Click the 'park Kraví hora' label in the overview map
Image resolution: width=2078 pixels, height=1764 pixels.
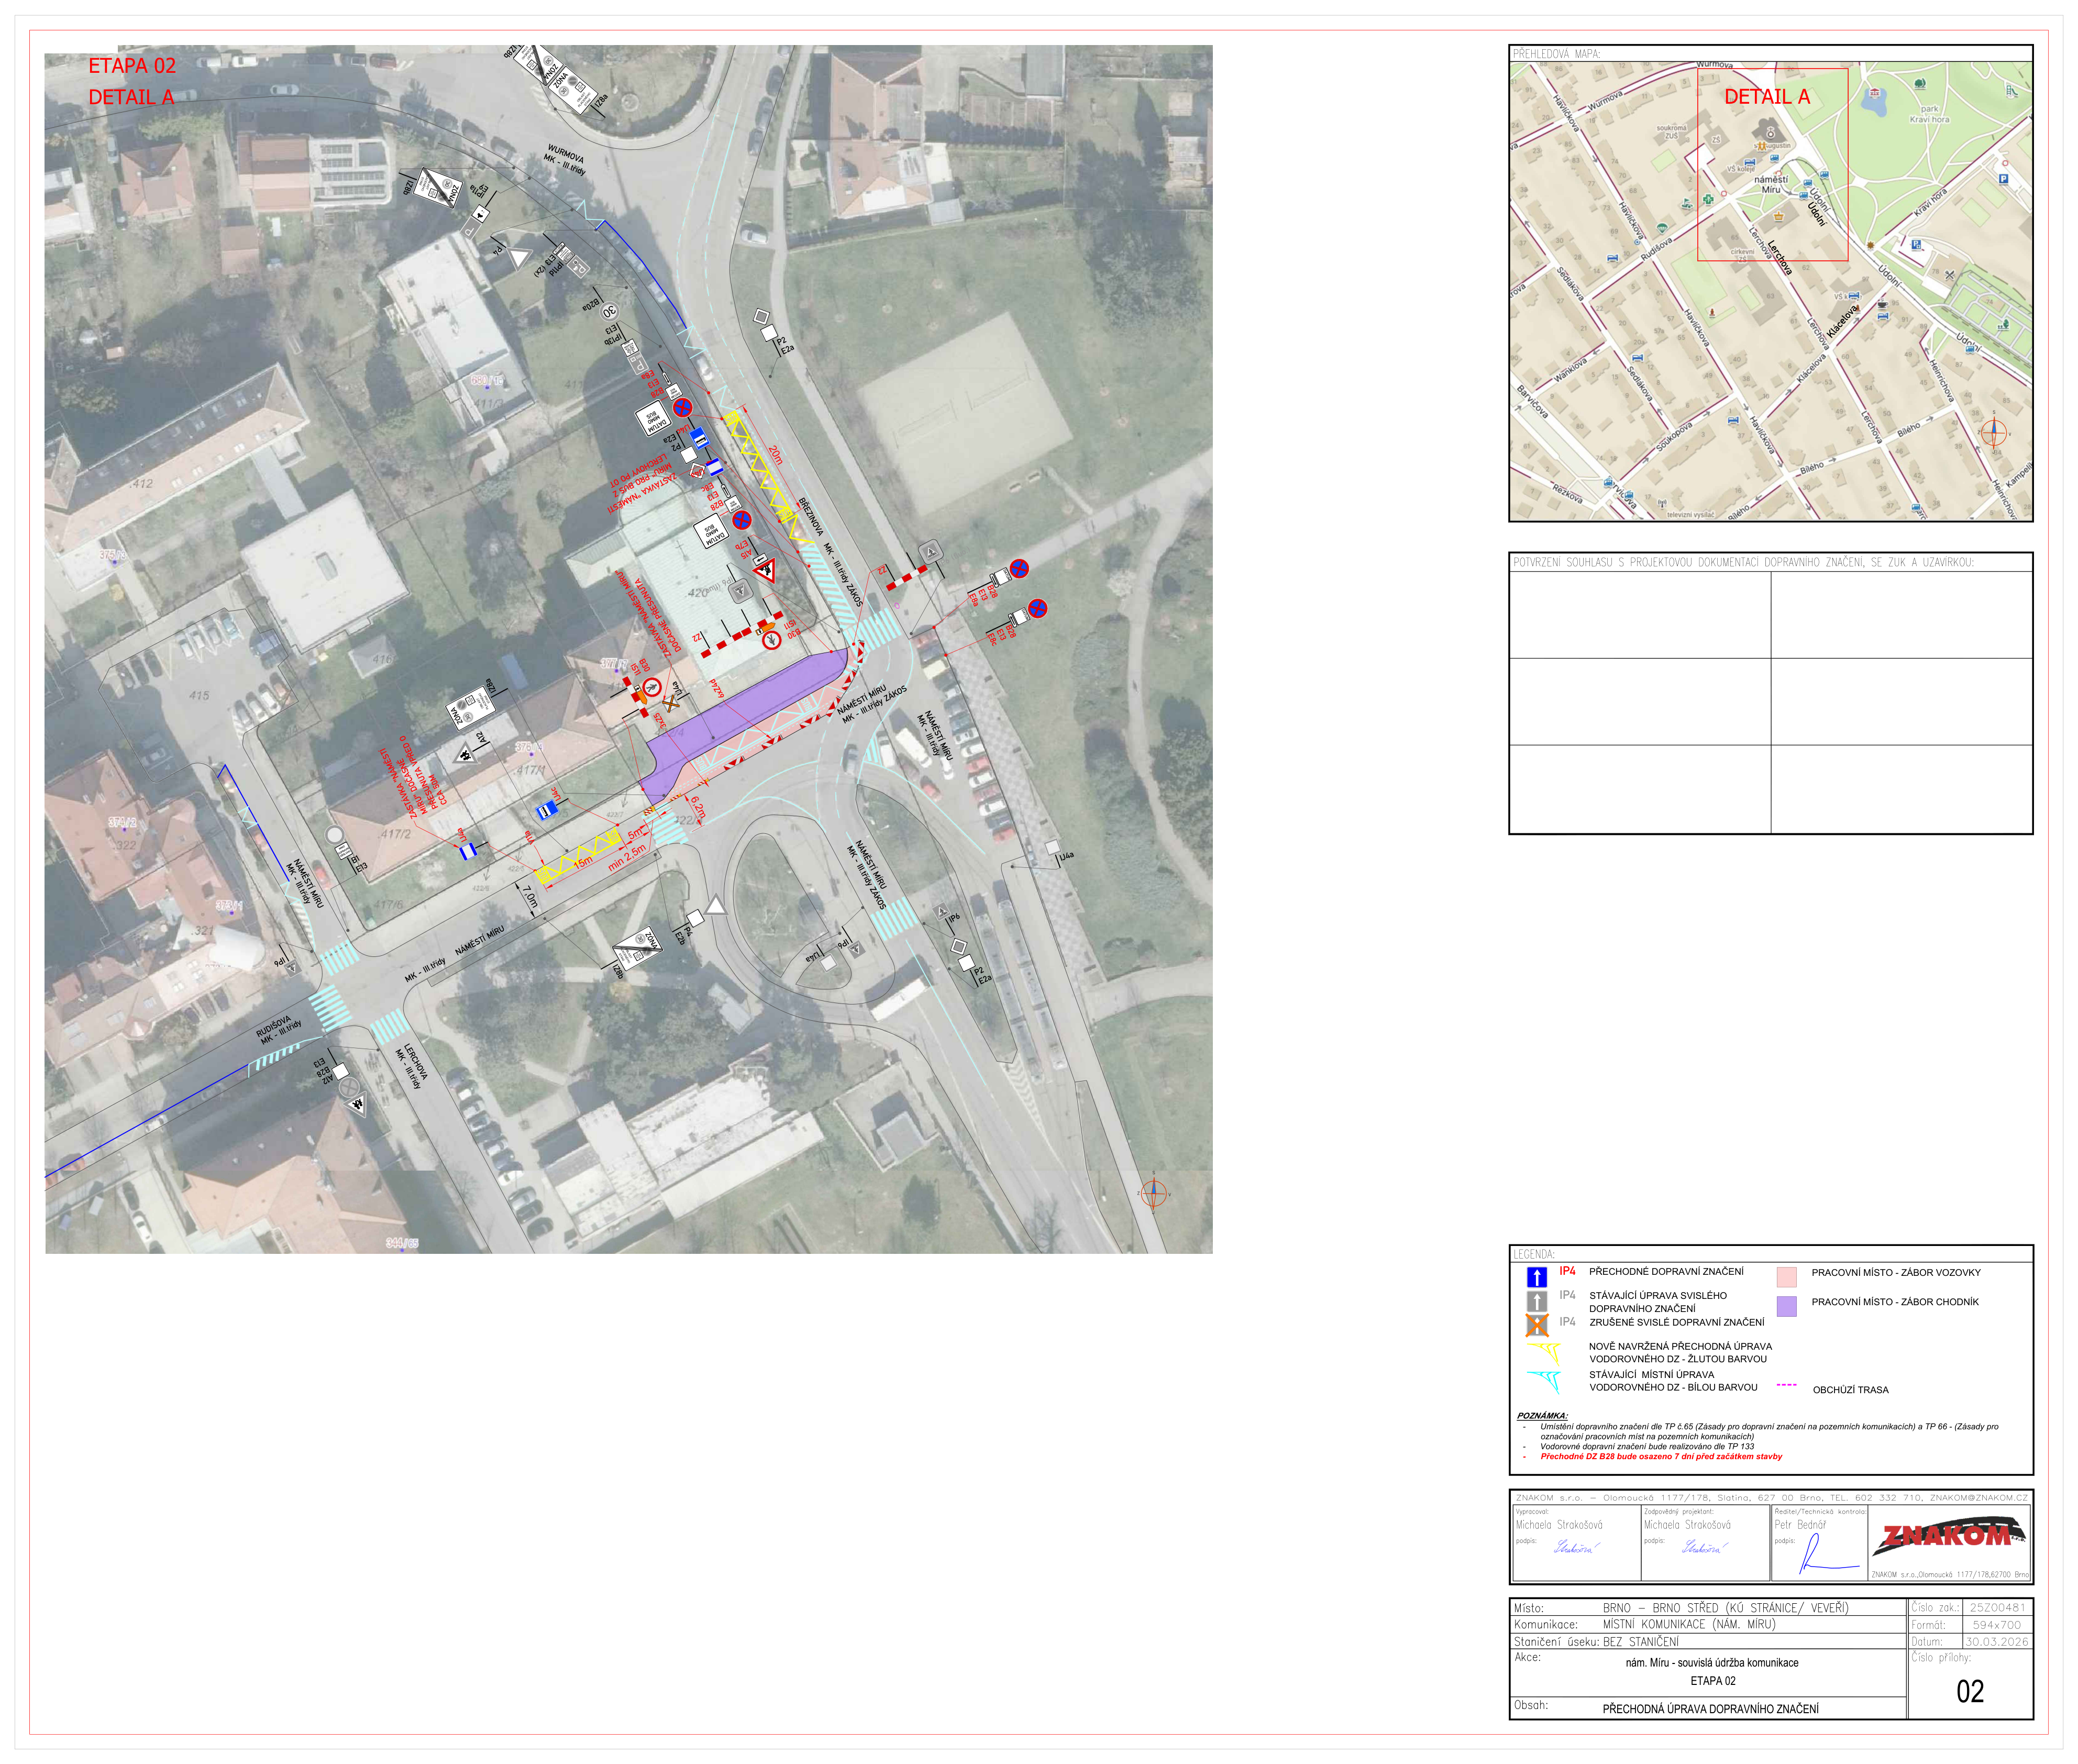1929,114
